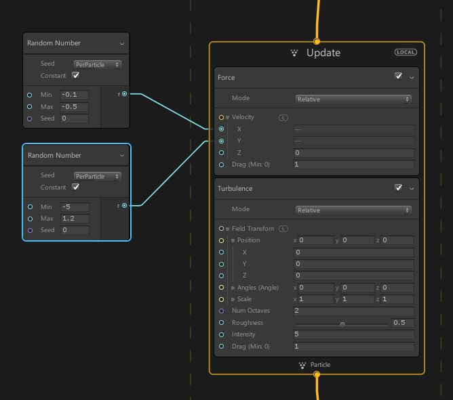Click the output port r of the selected Random Number node
Screen dimensions: 453x400
(x=125, y=205)
